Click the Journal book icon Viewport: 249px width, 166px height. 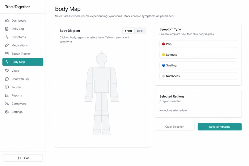coord(7,87)
